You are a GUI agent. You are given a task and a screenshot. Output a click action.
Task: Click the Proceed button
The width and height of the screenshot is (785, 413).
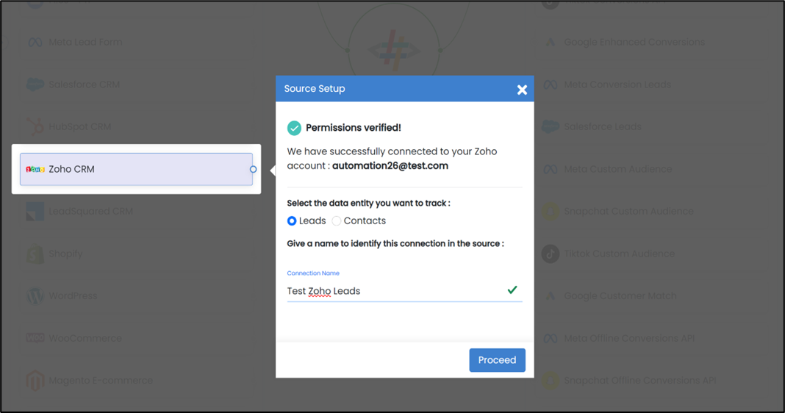[497, 360]
